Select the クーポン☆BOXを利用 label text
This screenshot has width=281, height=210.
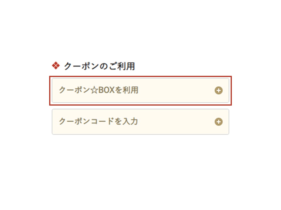pyautogui.click(x=98, y=90)
